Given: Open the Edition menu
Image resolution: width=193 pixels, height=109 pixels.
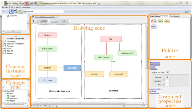Looking at the screenshot, I should tap(12, 7).
